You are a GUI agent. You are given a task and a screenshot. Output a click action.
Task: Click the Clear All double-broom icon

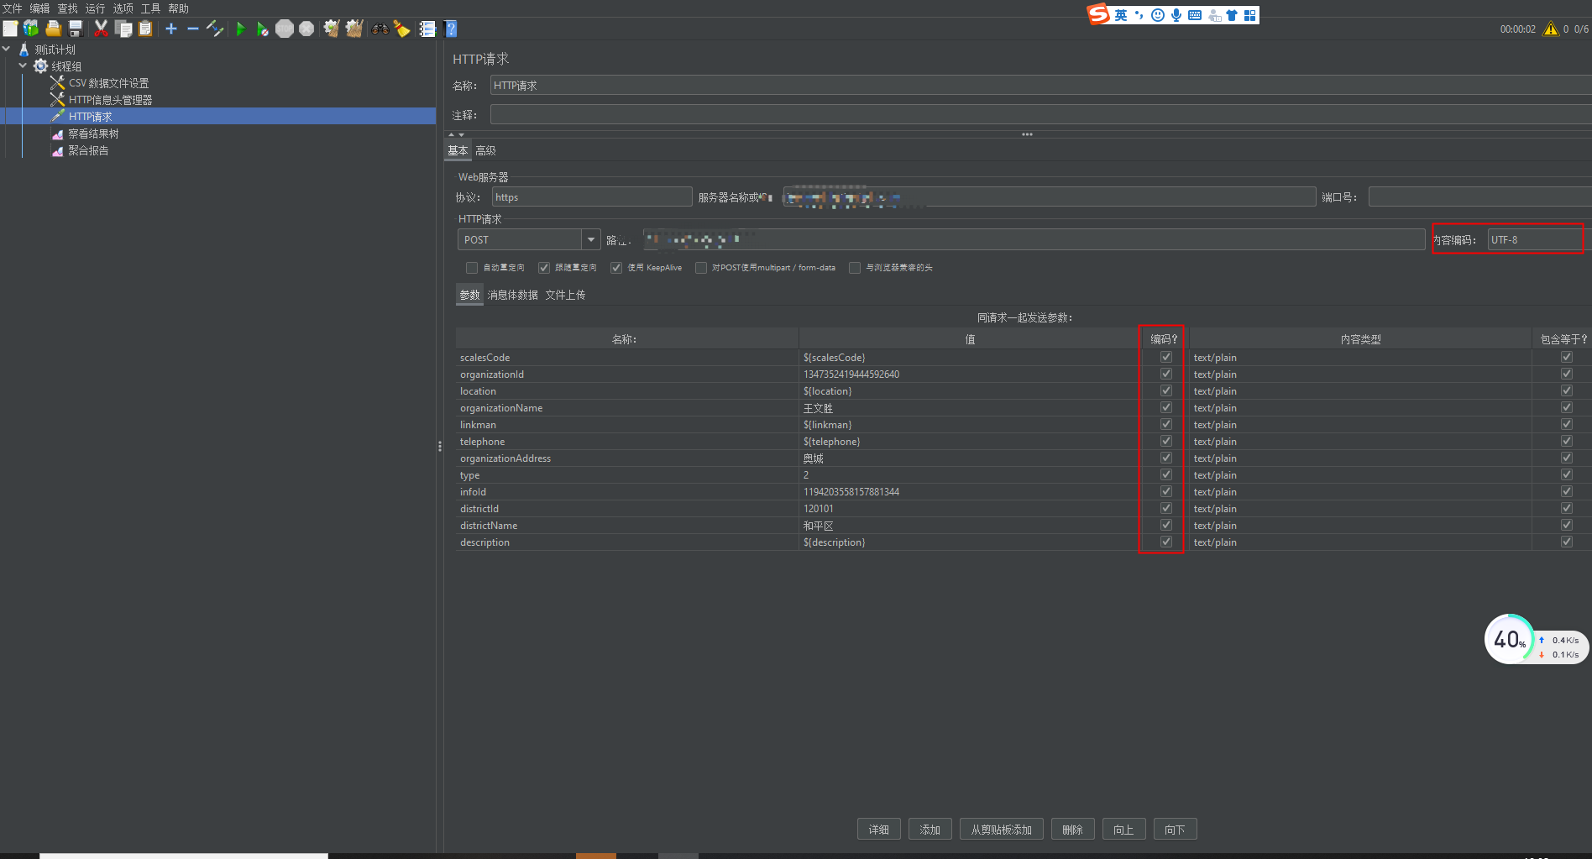tap(354, 29)
